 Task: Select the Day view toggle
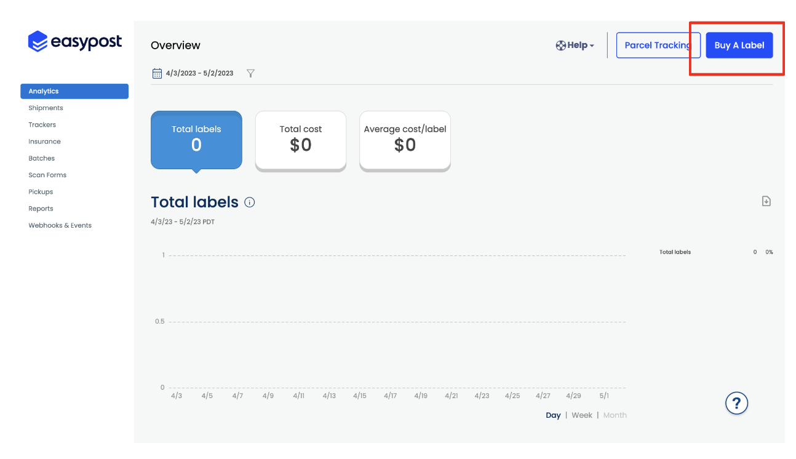pos(553,415)
